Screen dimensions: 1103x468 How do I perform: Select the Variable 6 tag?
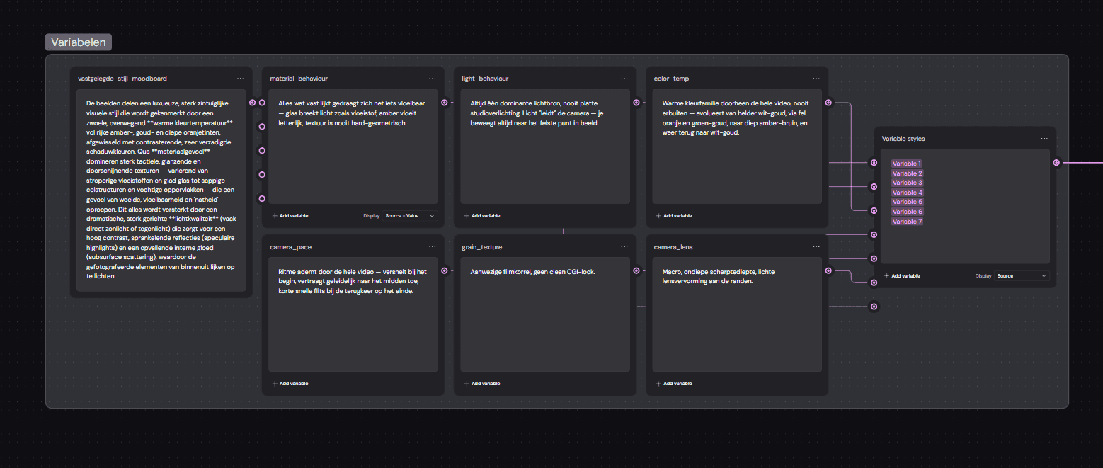(907, 212)
